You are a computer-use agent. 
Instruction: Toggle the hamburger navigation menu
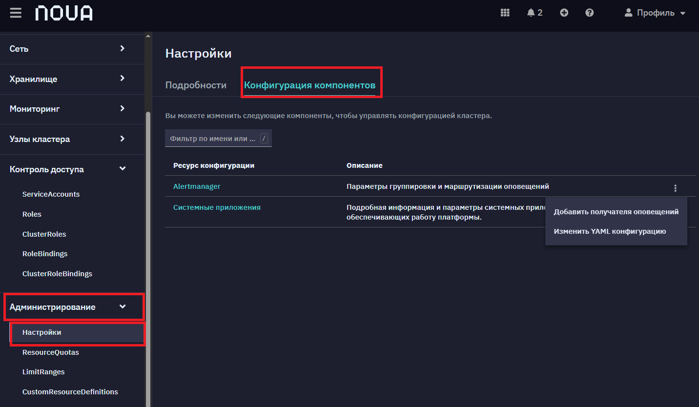coord(16,13)
